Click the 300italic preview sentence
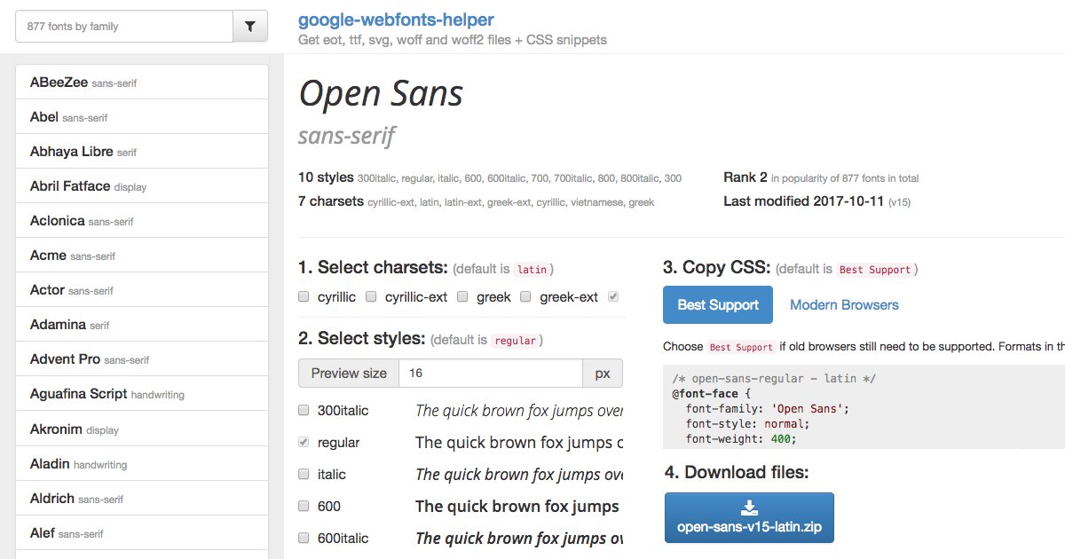Screen dimensions: 1065x559 coord(519,411)
